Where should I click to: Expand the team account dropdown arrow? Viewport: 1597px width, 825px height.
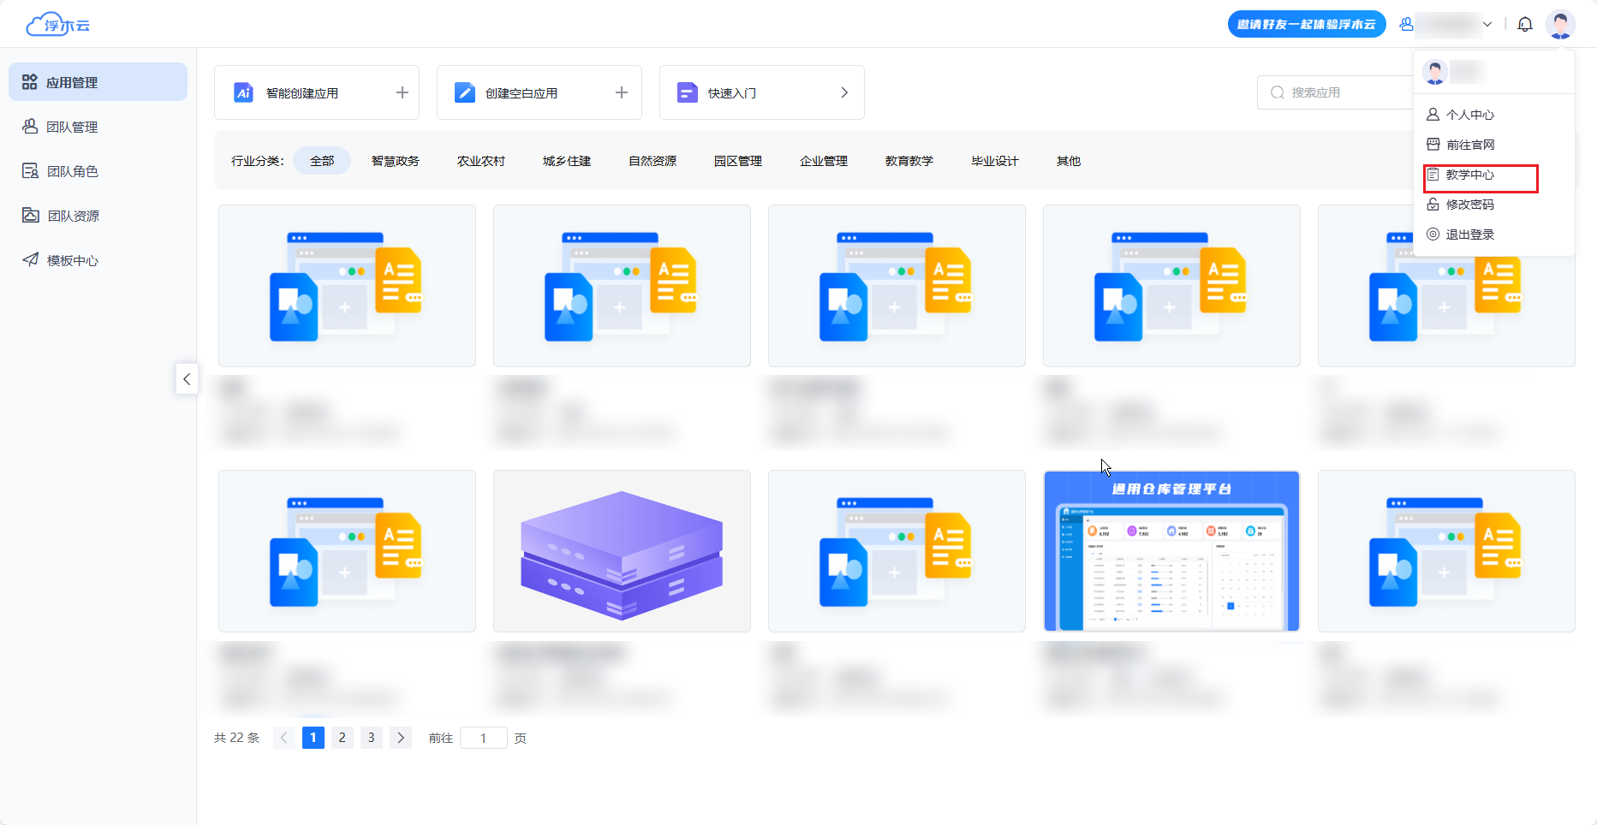click(x=1487, y=25)
